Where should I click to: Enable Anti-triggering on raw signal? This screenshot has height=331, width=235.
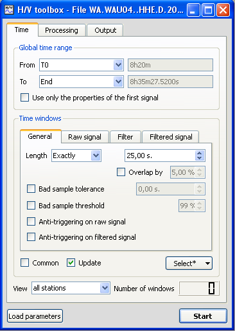(x=31, y=222)
